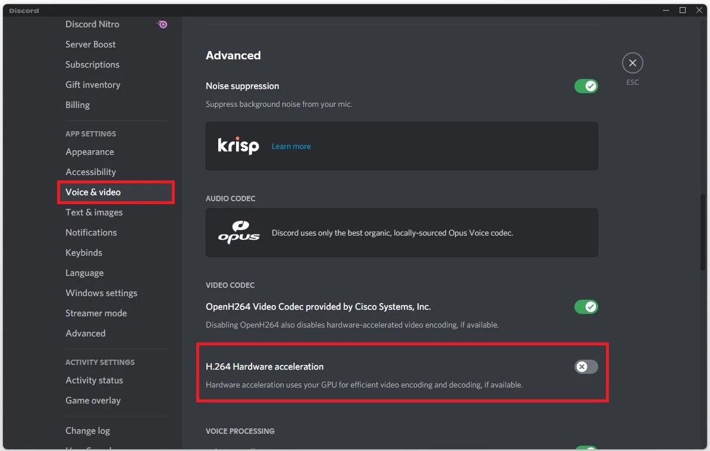Enable H.264 Hardware acceleration toggle
Viewport: 710px width, 451px height.
586,367
